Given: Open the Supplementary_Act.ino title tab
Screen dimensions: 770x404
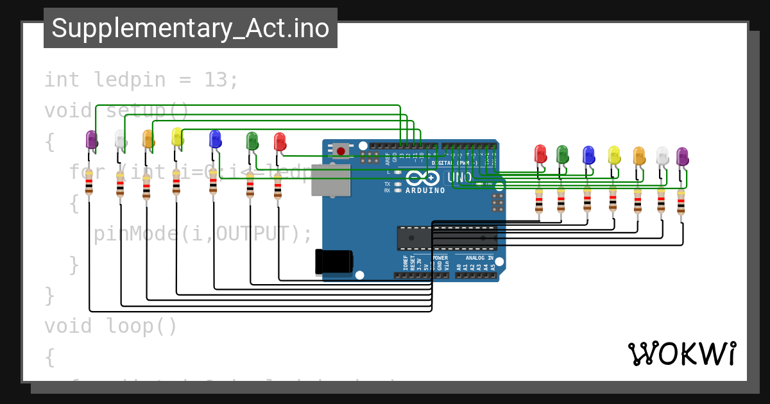Looking at the screenshot, I should tap(191, 28).
